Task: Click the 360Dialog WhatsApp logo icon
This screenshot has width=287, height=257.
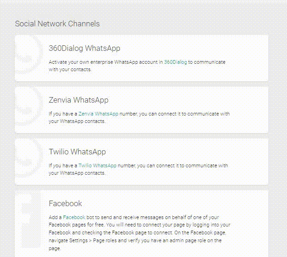Action: (28, 58)
